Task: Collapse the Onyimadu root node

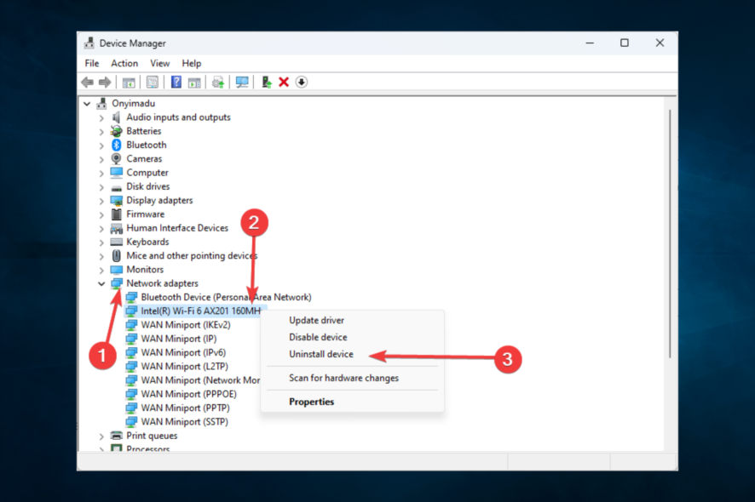Action: 87,104
